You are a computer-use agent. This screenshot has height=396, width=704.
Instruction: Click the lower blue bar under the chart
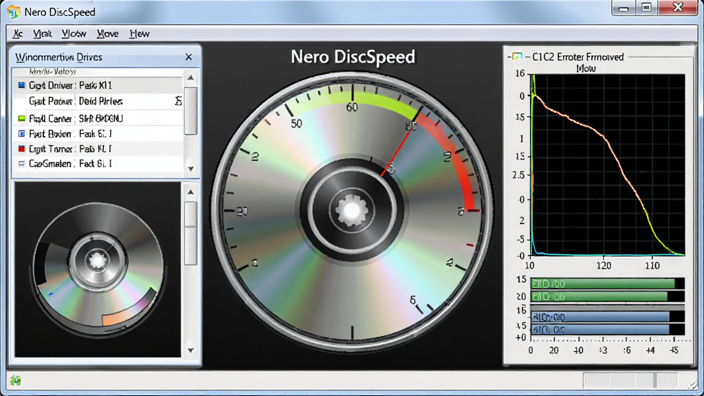[599, 329]
